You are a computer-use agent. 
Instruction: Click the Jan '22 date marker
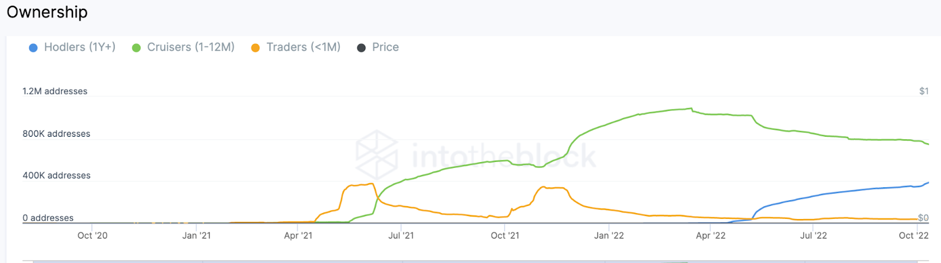click(x=609, y=235)
